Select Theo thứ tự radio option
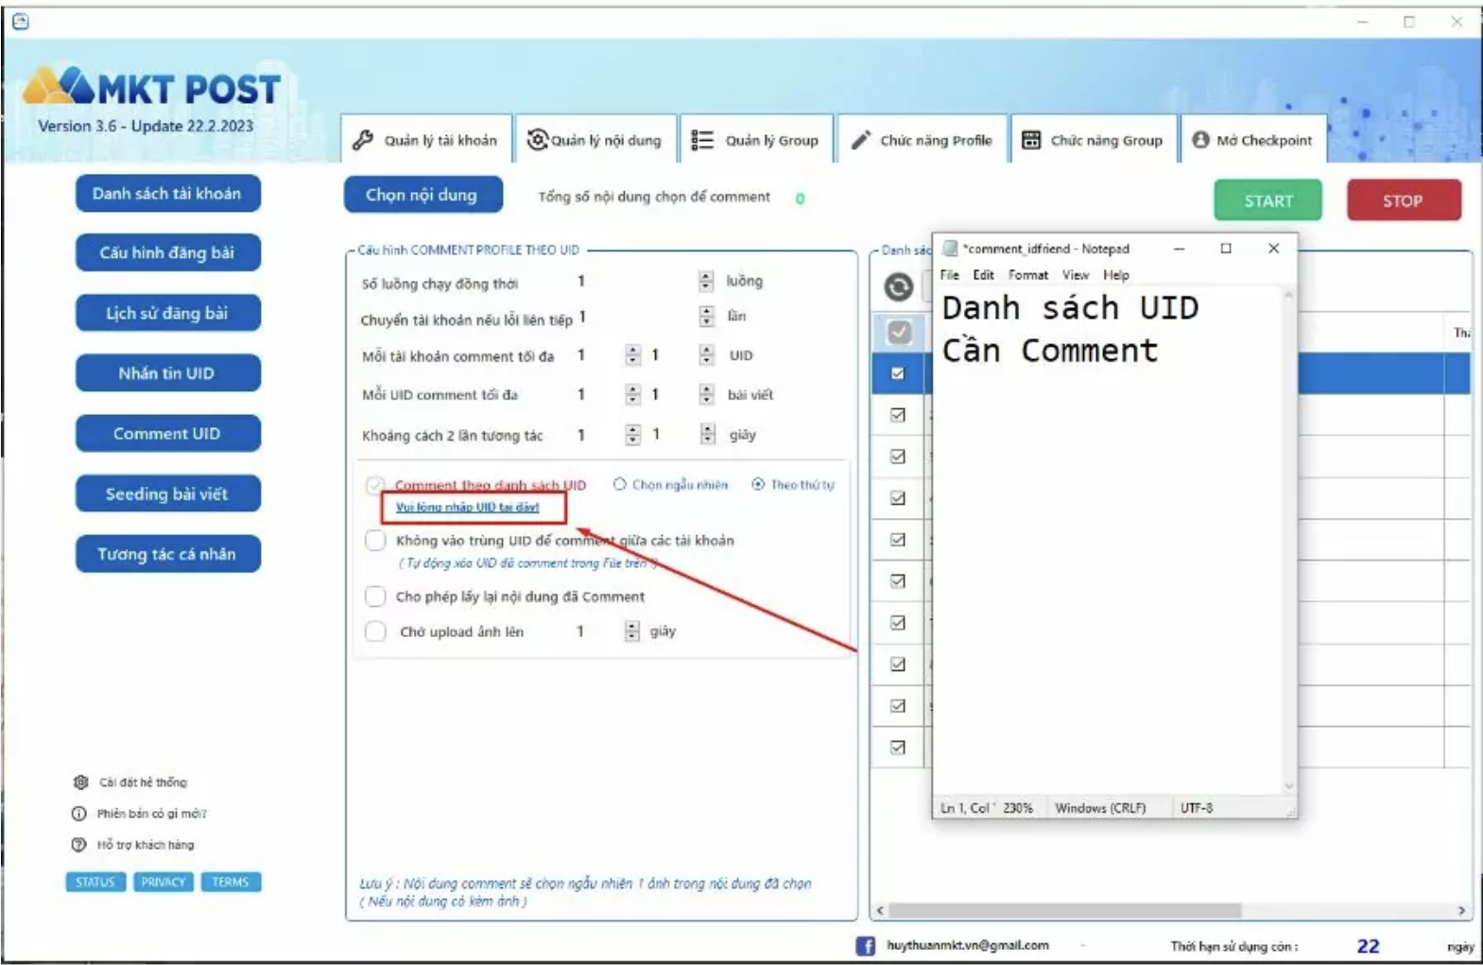The width and height of the screenshot is (1483, 965). 758,484
